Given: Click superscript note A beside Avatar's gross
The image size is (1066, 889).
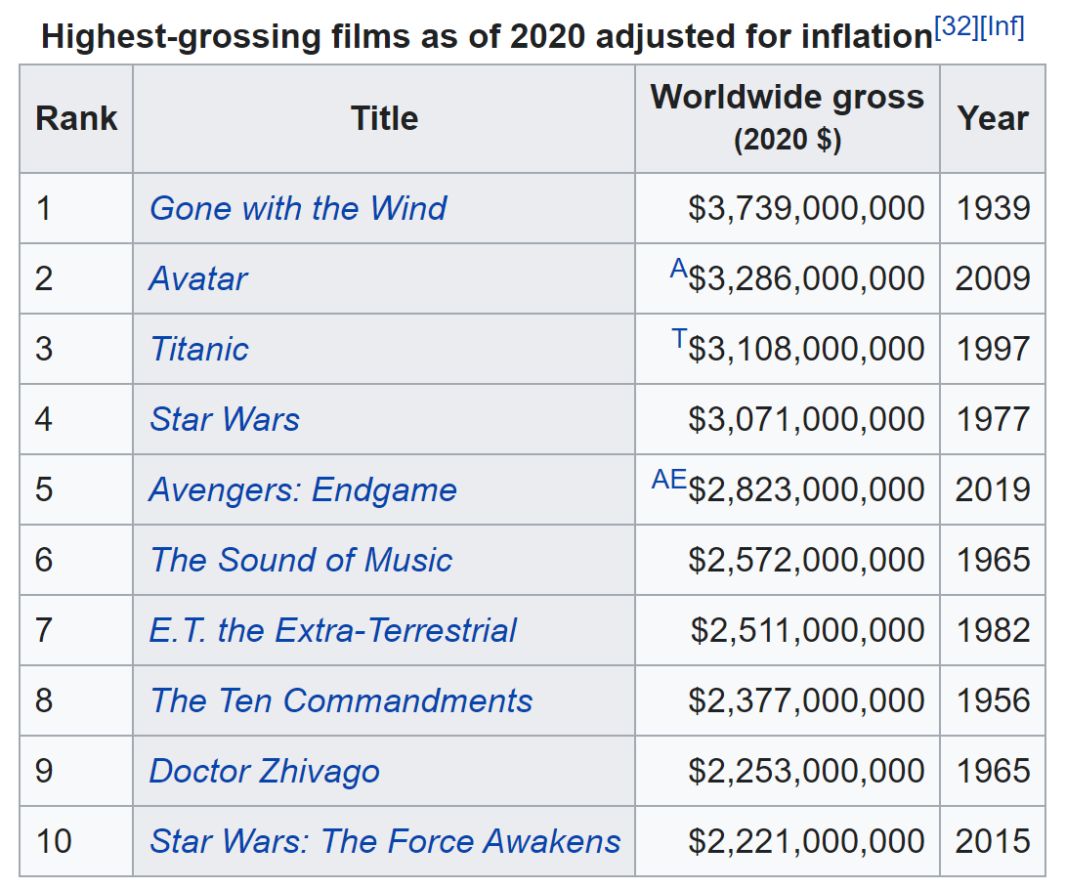Looking at the screenshot, I should 679,269.
